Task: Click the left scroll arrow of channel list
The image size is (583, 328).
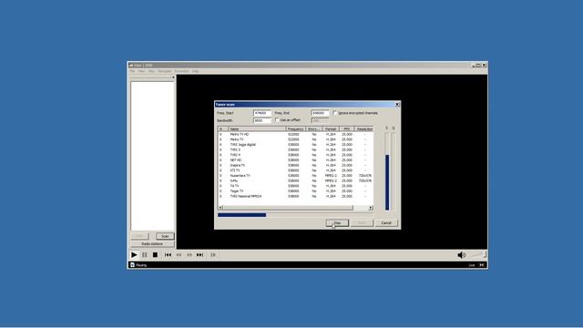Action: click(220, 208)
